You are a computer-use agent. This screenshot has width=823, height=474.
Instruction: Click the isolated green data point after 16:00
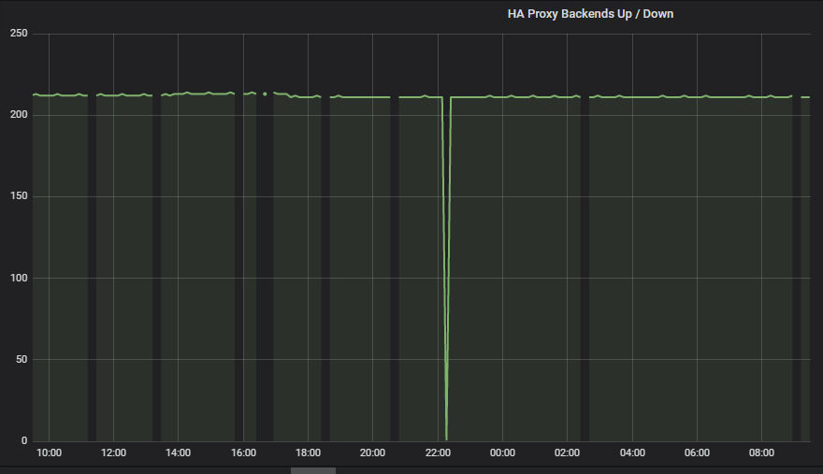265,94
